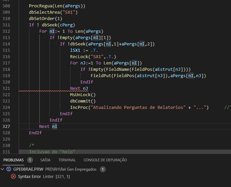Image resolution: width=231 pixels, height=187 pixels.
Task: Click the '/*' comment start on line 330
Action: tap(31, 145)
